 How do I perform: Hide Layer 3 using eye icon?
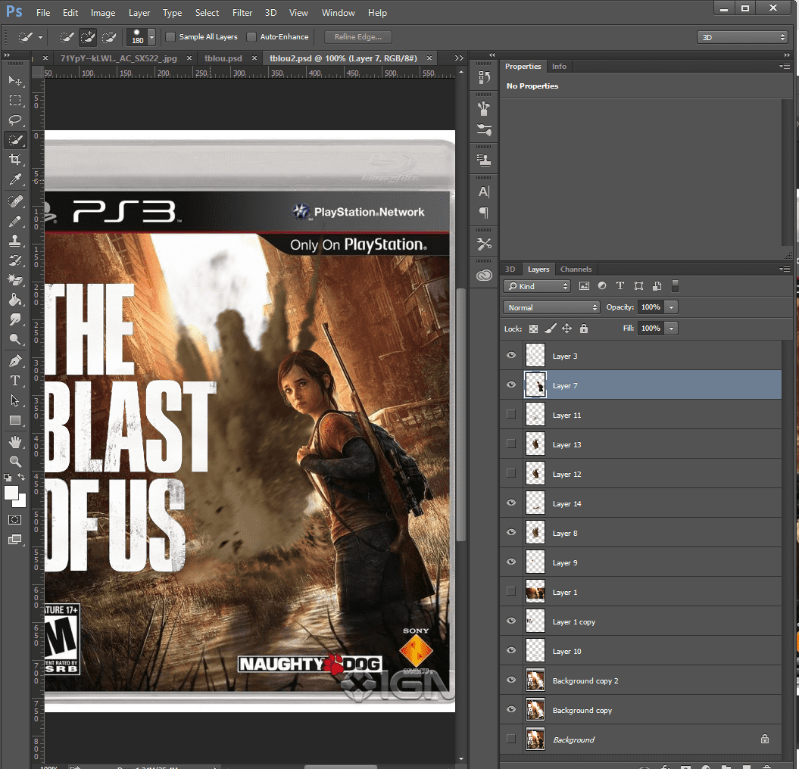click(511, 356)
